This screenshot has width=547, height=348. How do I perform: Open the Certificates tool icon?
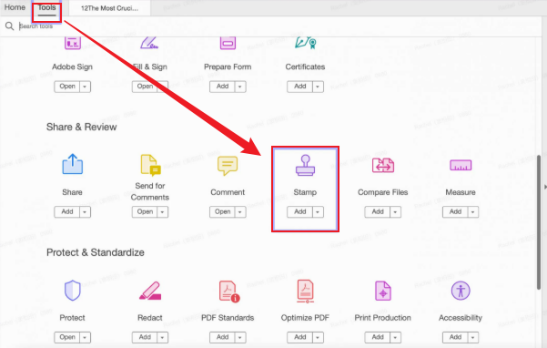coord(305,43)
